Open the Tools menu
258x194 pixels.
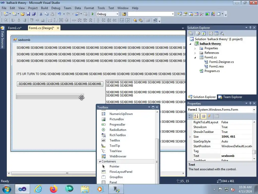(x=101, y=8)
